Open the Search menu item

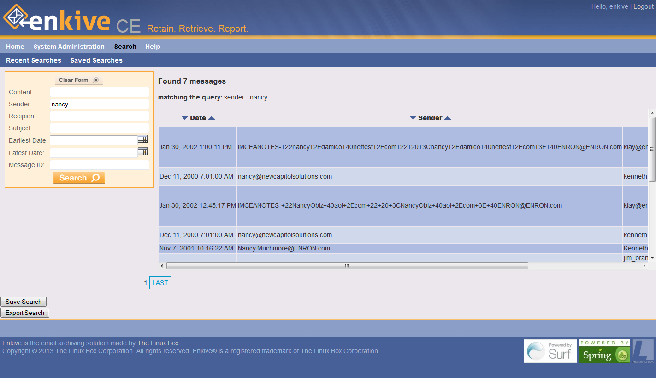(125, 46)
